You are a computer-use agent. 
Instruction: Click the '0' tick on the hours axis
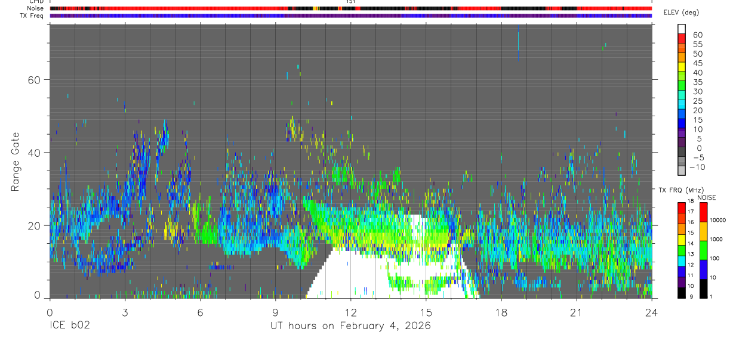(x=50, y=312)
